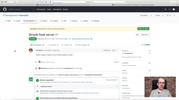
Task: Open several other apps link
Action: [58, 93]
